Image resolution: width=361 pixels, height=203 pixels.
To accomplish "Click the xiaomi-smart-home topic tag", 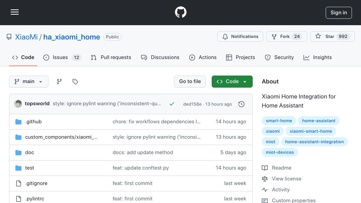I will point(311,131).
